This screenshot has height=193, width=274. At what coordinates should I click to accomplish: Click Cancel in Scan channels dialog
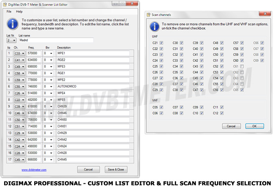[x=231, y=126]
